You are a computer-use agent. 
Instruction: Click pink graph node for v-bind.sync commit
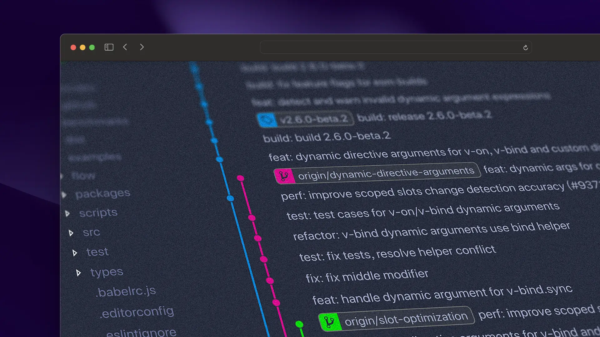click(276, 302)
